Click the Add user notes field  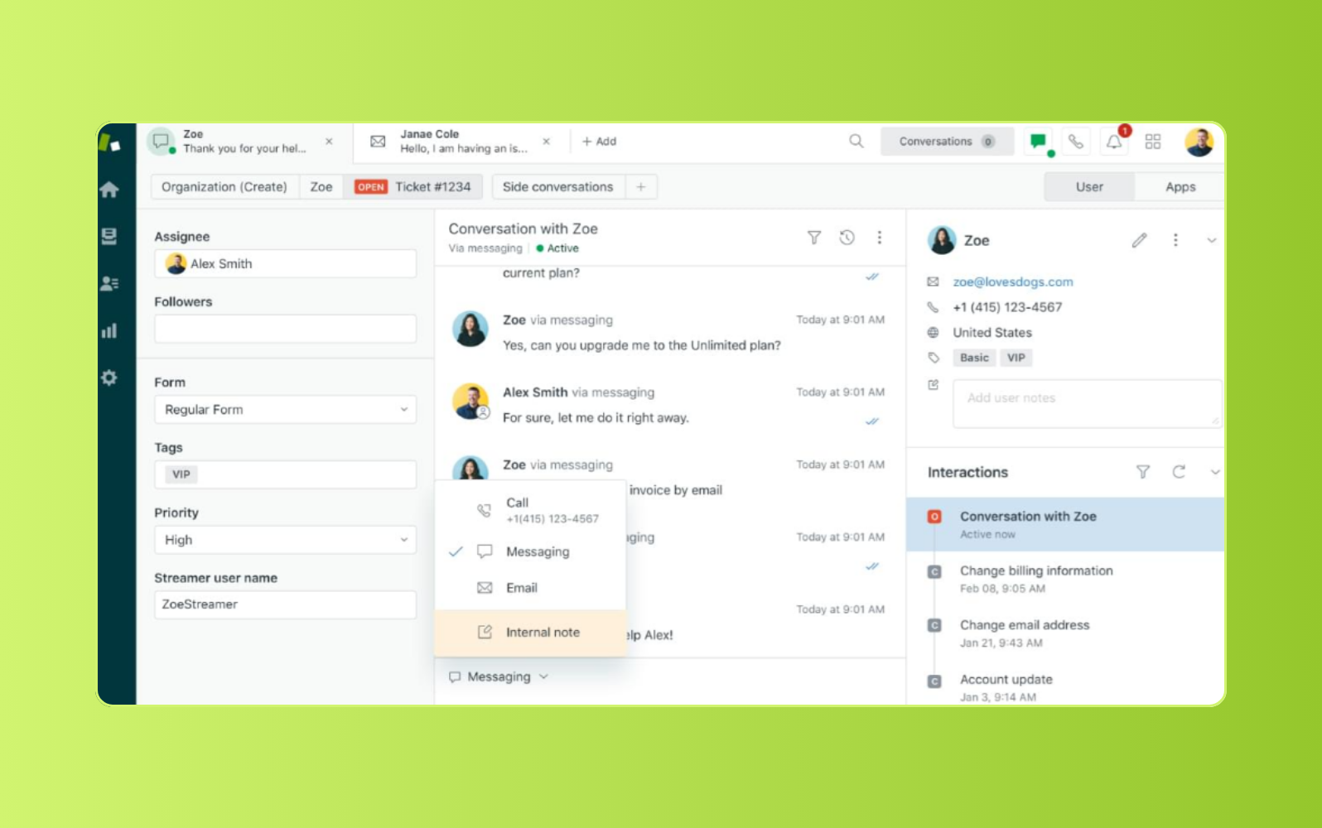point(1088,404)
